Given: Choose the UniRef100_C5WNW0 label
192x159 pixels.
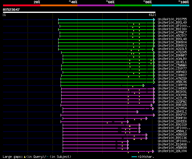Looking at the screenshot, I should [172, 66].
